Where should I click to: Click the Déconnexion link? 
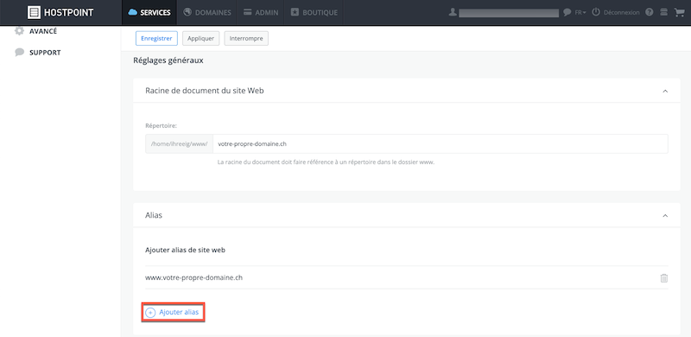(x=621, y=12)
